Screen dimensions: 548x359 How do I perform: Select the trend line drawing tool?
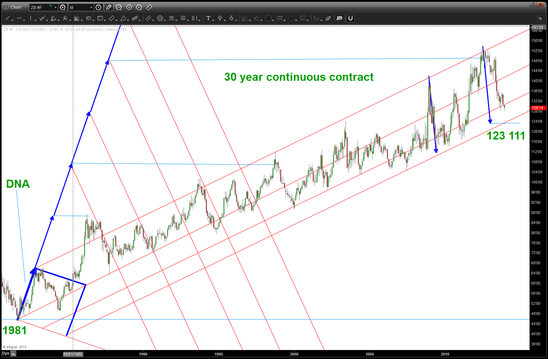7,19
